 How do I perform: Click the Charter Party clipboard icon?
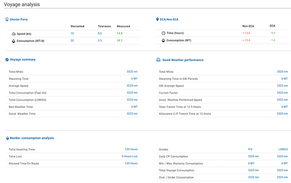[x=7, y=19]
